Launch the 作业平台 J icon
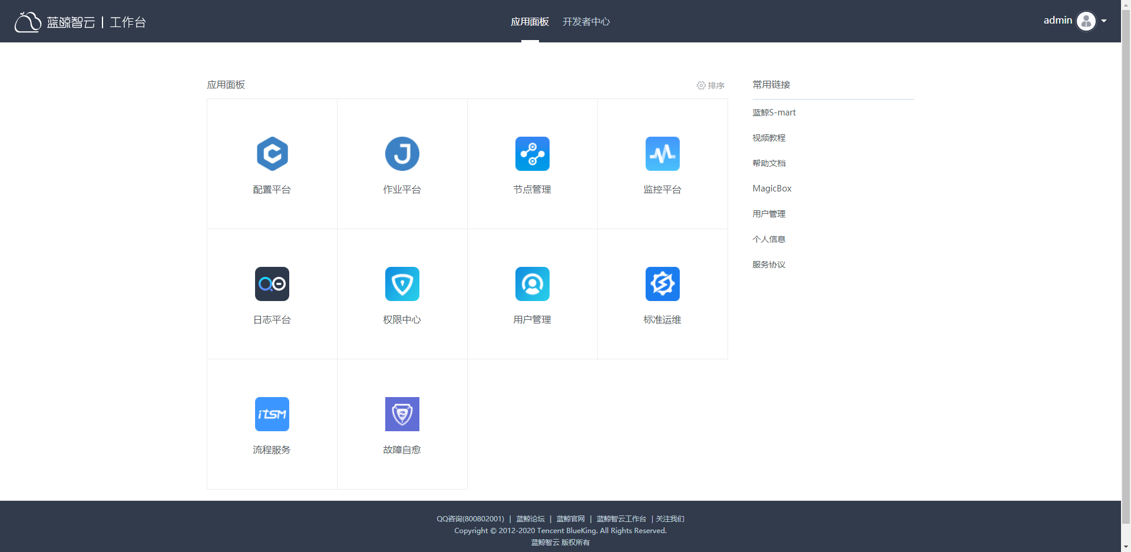The image size is (1131, 552). (402, 154)
